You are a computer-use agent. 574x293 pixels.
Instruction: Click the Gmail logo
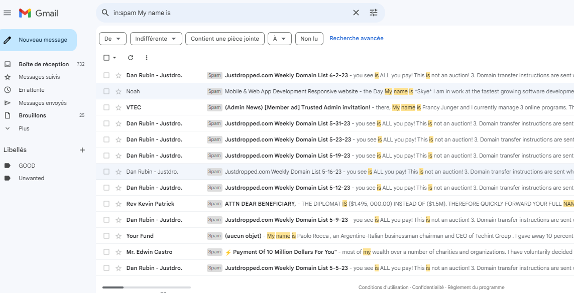pos(39,13)
